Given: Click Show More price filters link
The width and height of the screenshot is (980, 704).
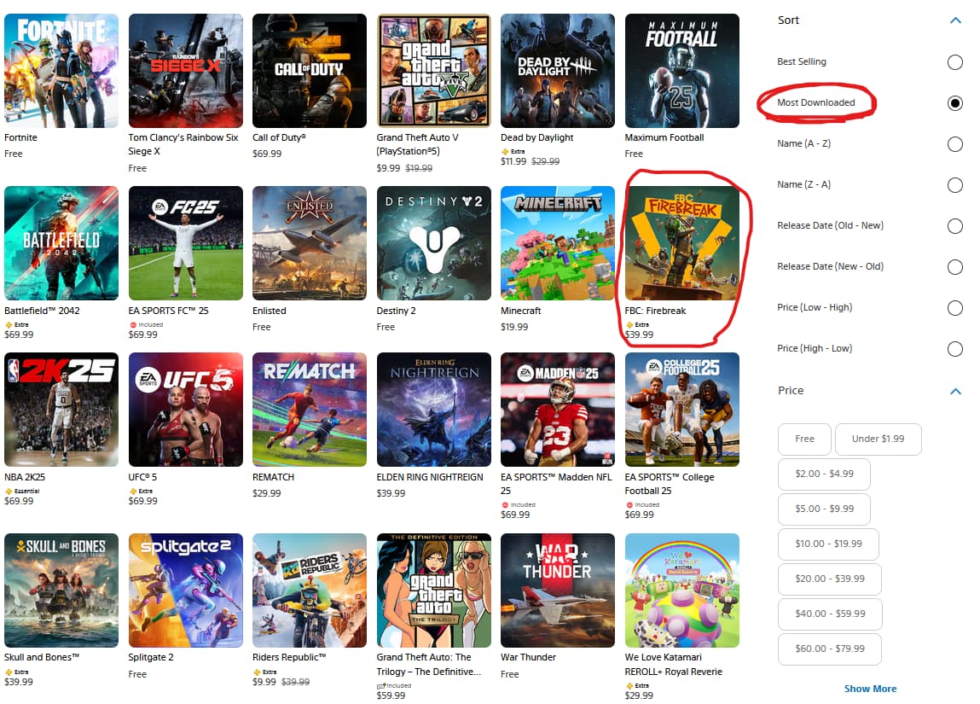Looking at the screenshot, I should pos(870,689).
